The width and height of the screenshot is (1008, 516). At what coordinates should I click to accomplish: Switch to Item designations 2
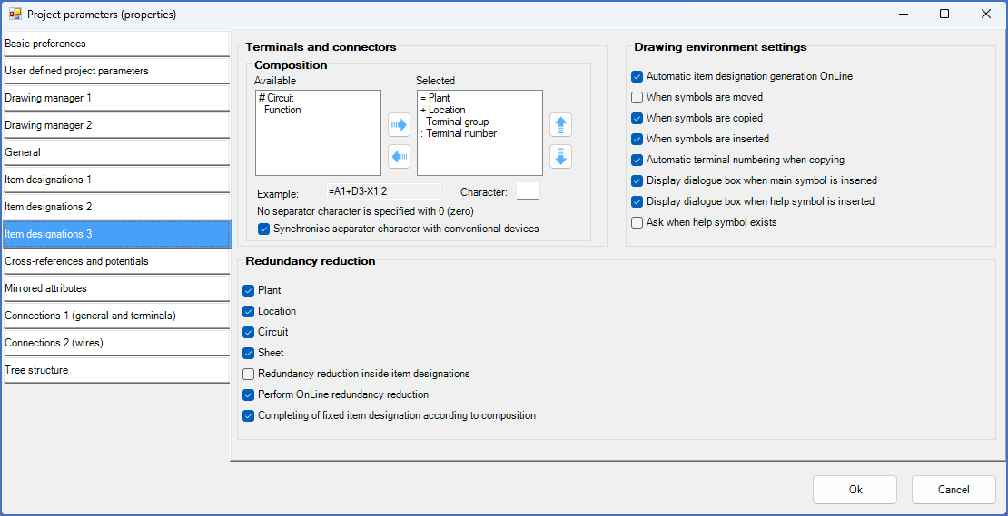tap(115, 207)
